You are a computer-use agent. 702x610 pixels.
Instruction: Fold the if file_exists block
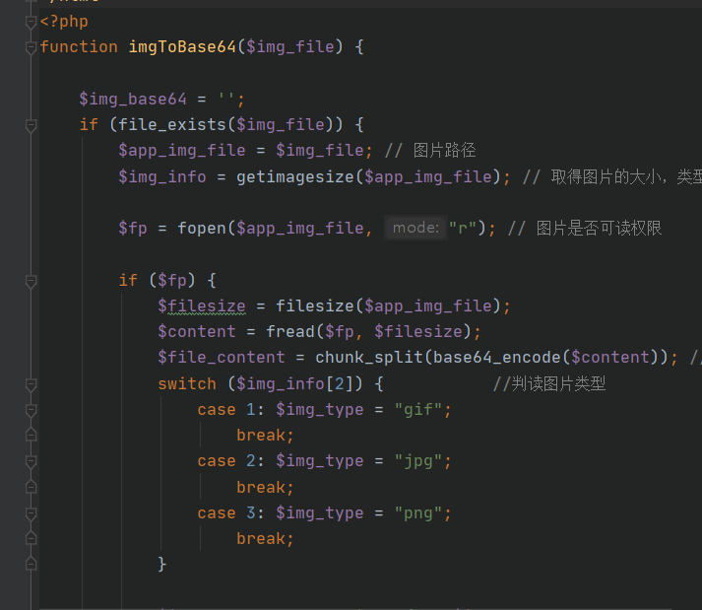31,125
